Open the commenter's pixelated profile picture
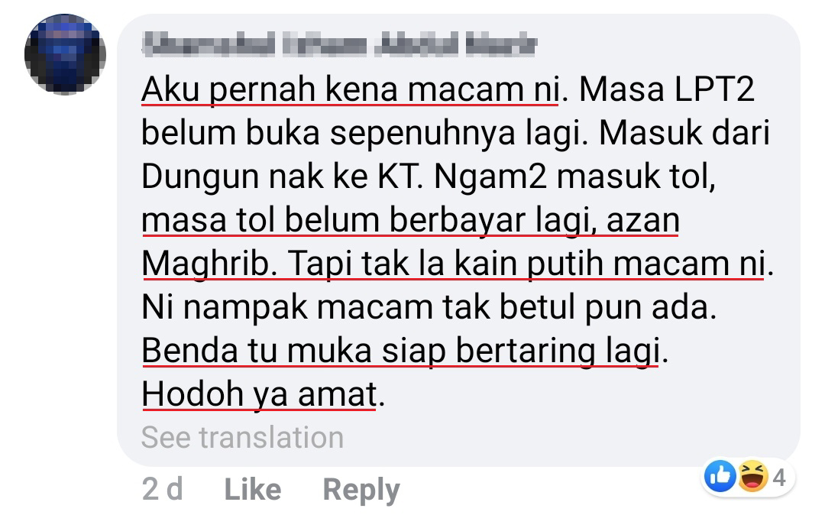Screen dimensions: 825x515 coord(65,55)
